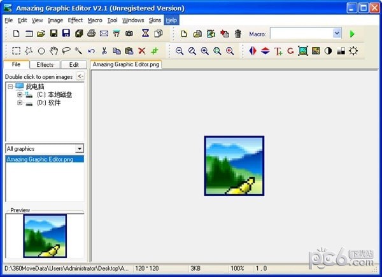Select Amazing Graphic Editor.png in file list

[45, 159]
